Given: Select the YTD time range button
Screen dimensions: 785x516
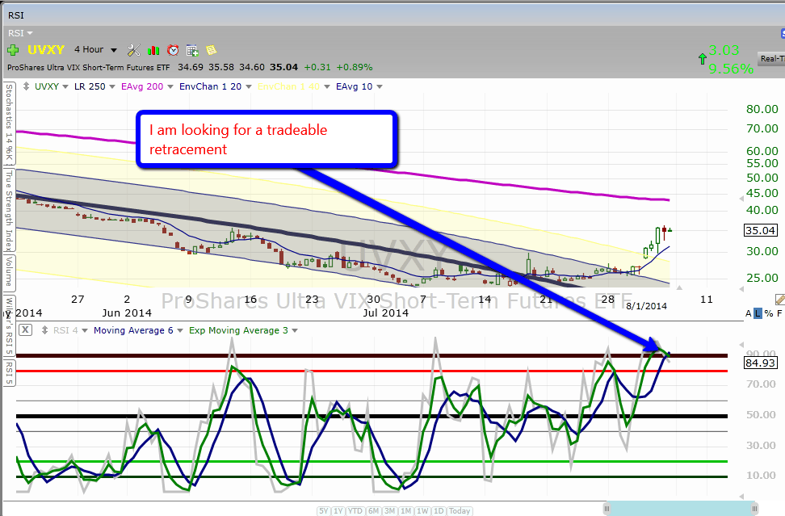Looking at the screenshot, I should [357, 510].
